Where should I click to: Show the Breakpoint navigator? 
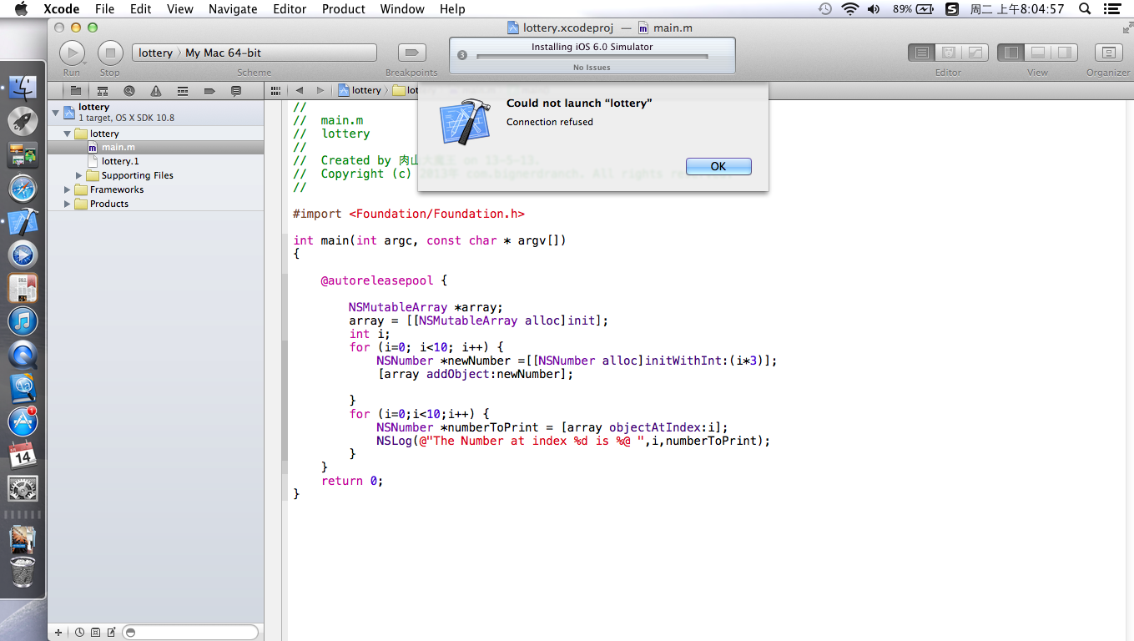(209, 91)
